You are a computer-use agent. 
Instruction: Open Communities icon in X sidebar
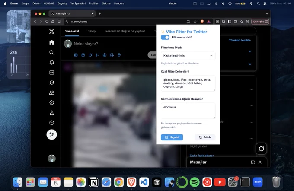52,92
